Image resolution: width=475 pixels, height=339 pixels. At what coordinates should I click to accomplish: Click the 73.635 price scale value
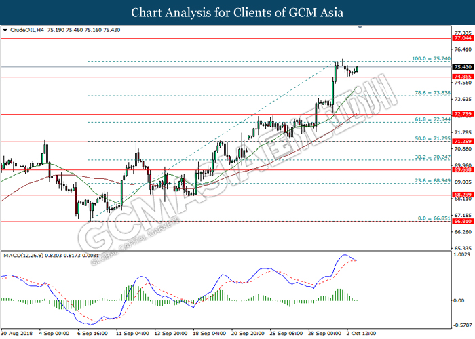463,99
